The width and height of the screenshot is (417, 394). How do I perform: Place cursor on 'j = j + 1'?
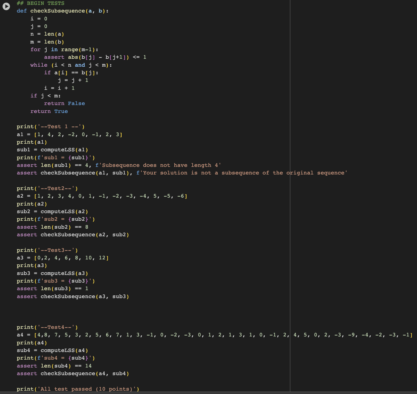73,80
